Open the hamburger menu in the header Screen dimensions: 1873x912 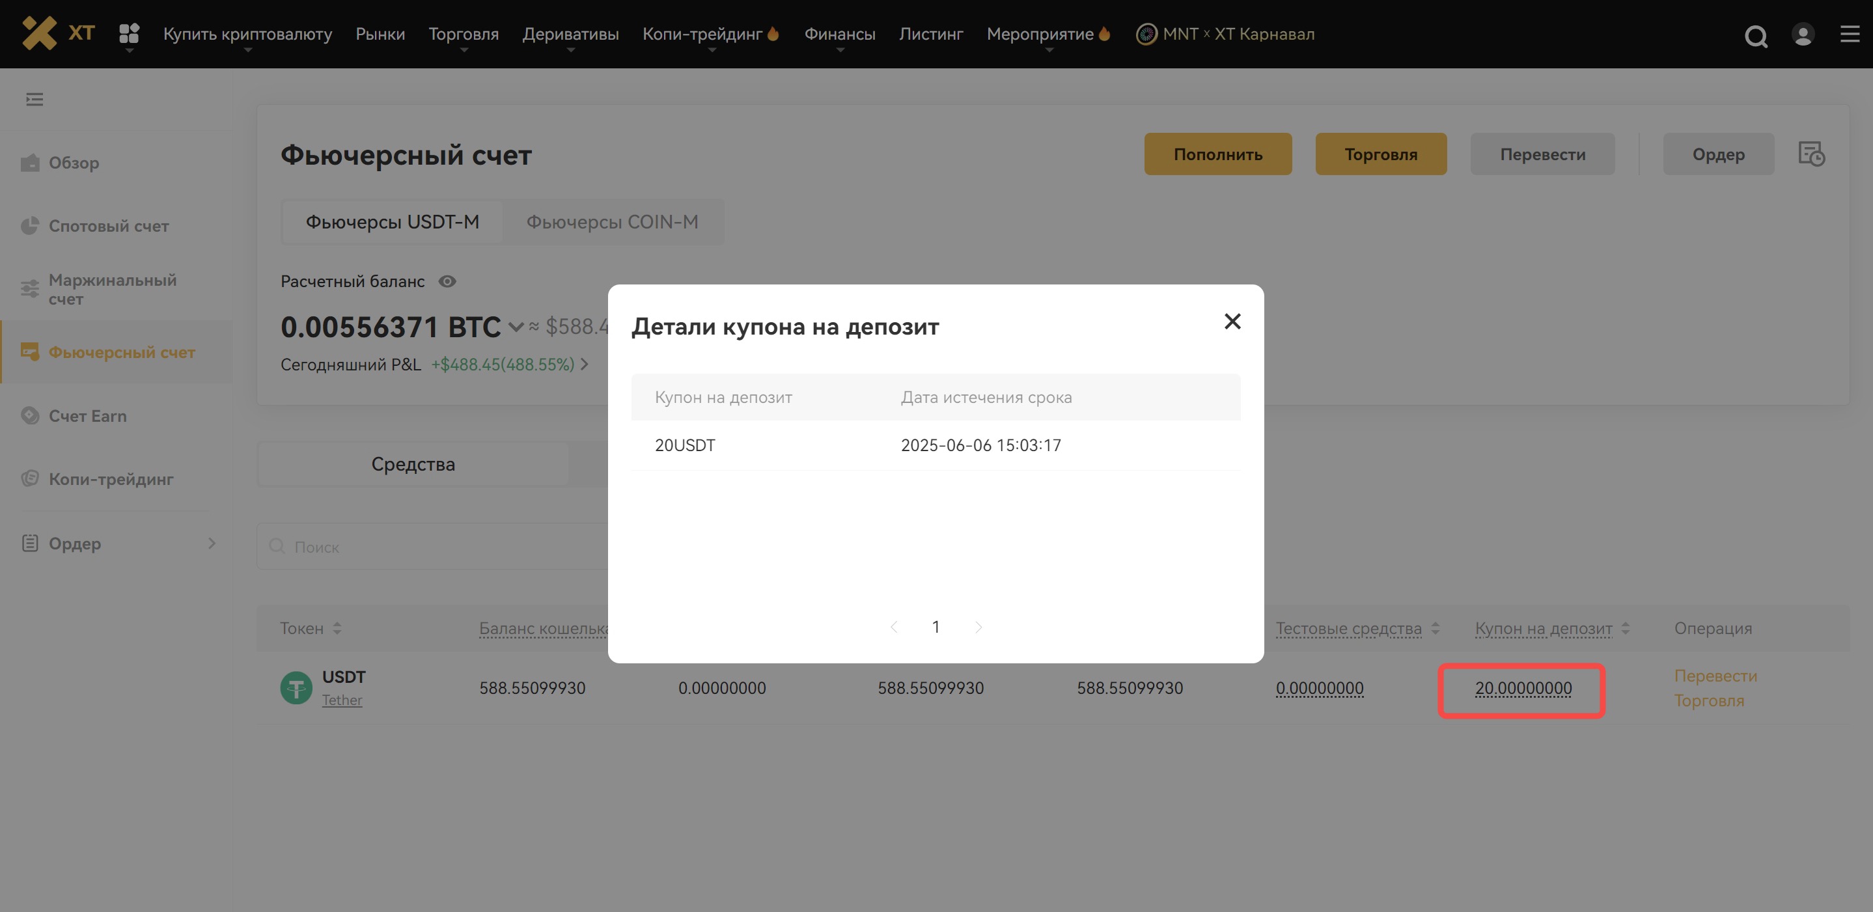coord(1849,35)
